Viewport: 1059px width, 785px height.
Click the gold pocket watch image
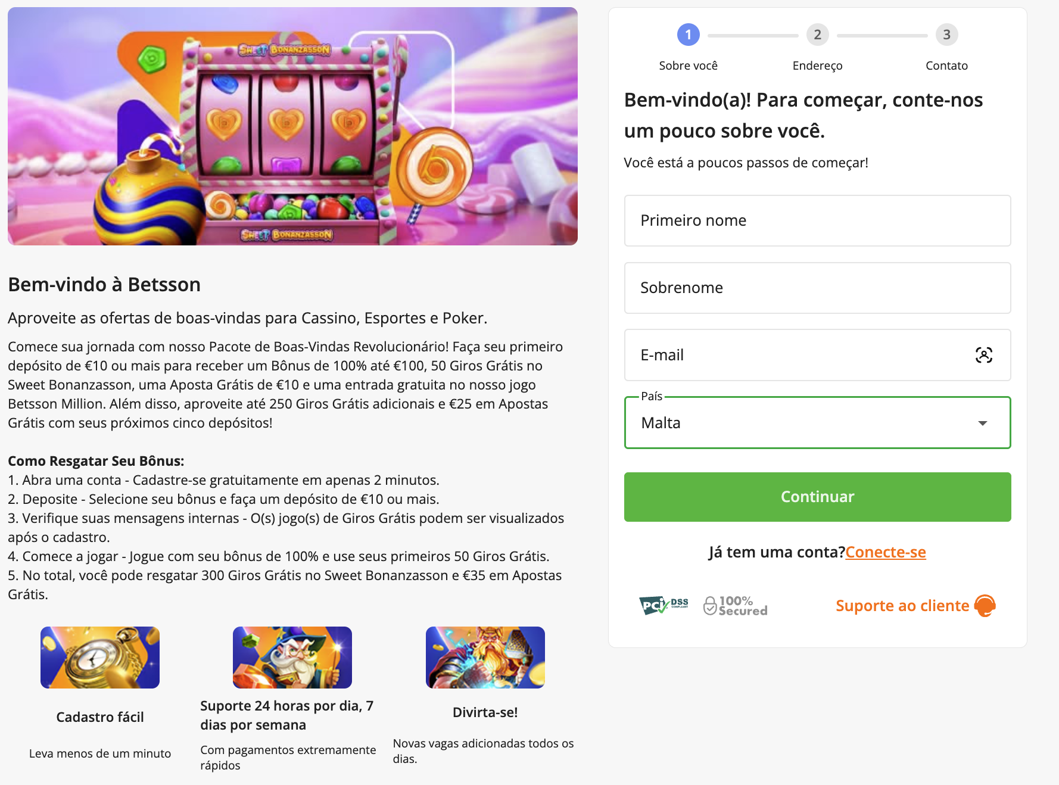(x=100, y=658)
